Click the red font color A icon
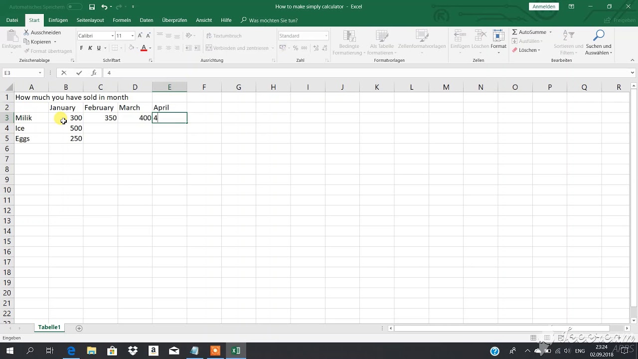Screen dimensions: 638x359 (x=144, y=48)
